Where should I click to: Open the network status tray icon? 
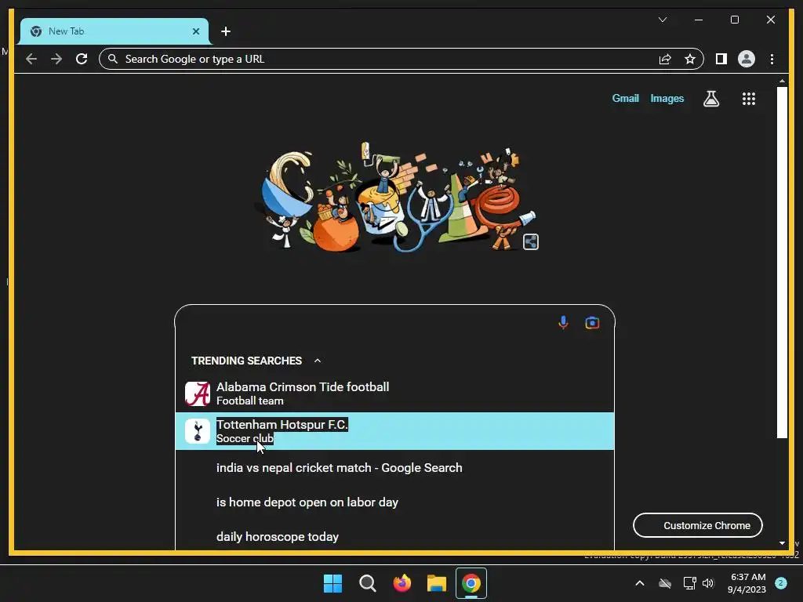click(689, 583)
